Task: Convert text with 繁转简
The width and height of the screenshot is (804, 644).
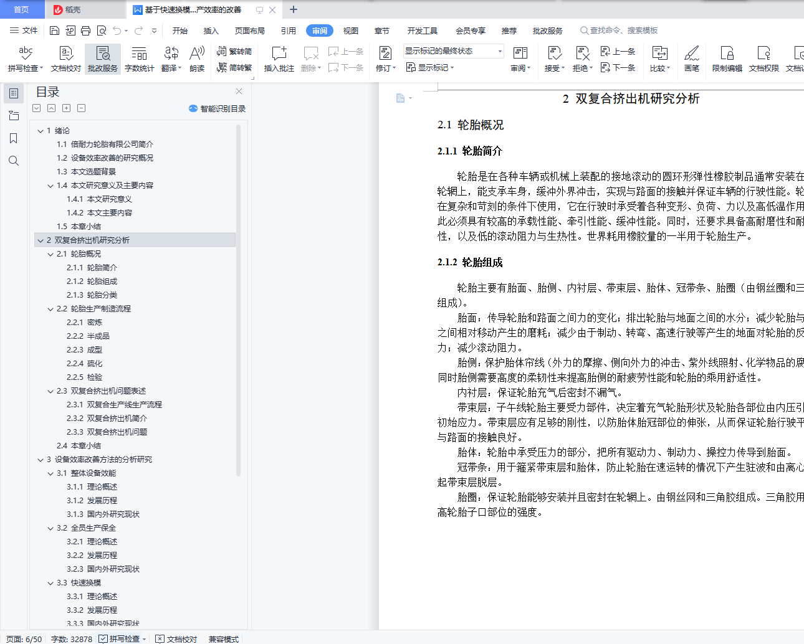Action: 234,52
